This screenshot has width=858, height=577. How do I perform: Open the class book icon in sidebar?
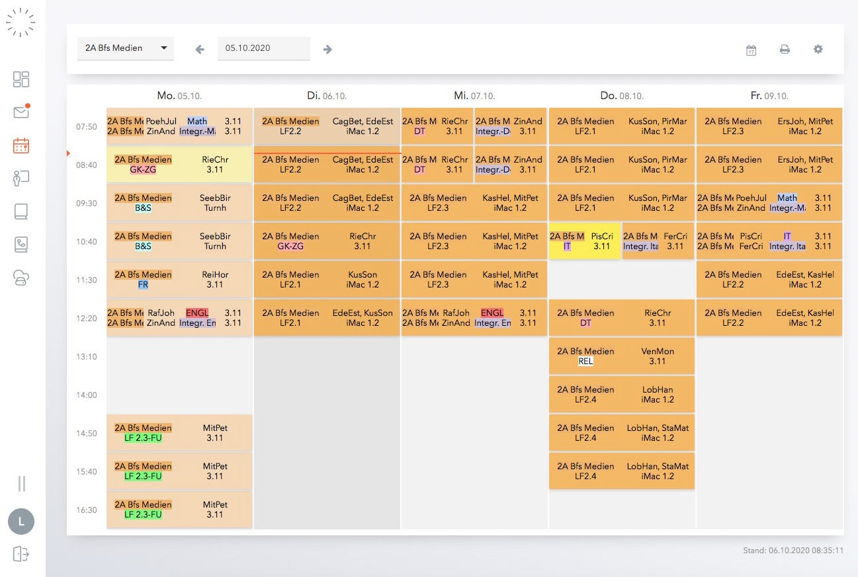coord(21,212)
